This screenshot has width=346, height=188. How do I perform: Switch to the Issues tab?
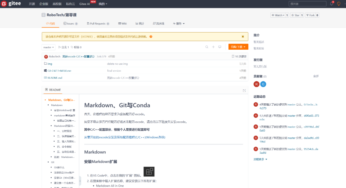point(69,24)
